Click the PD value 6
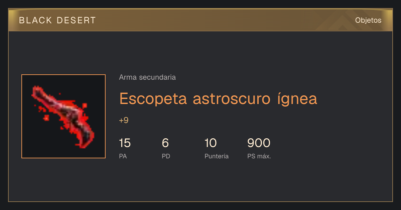Image resolution: width=401 pixels, height=210 pixels. pyautogui.click(x=165, y=143)
